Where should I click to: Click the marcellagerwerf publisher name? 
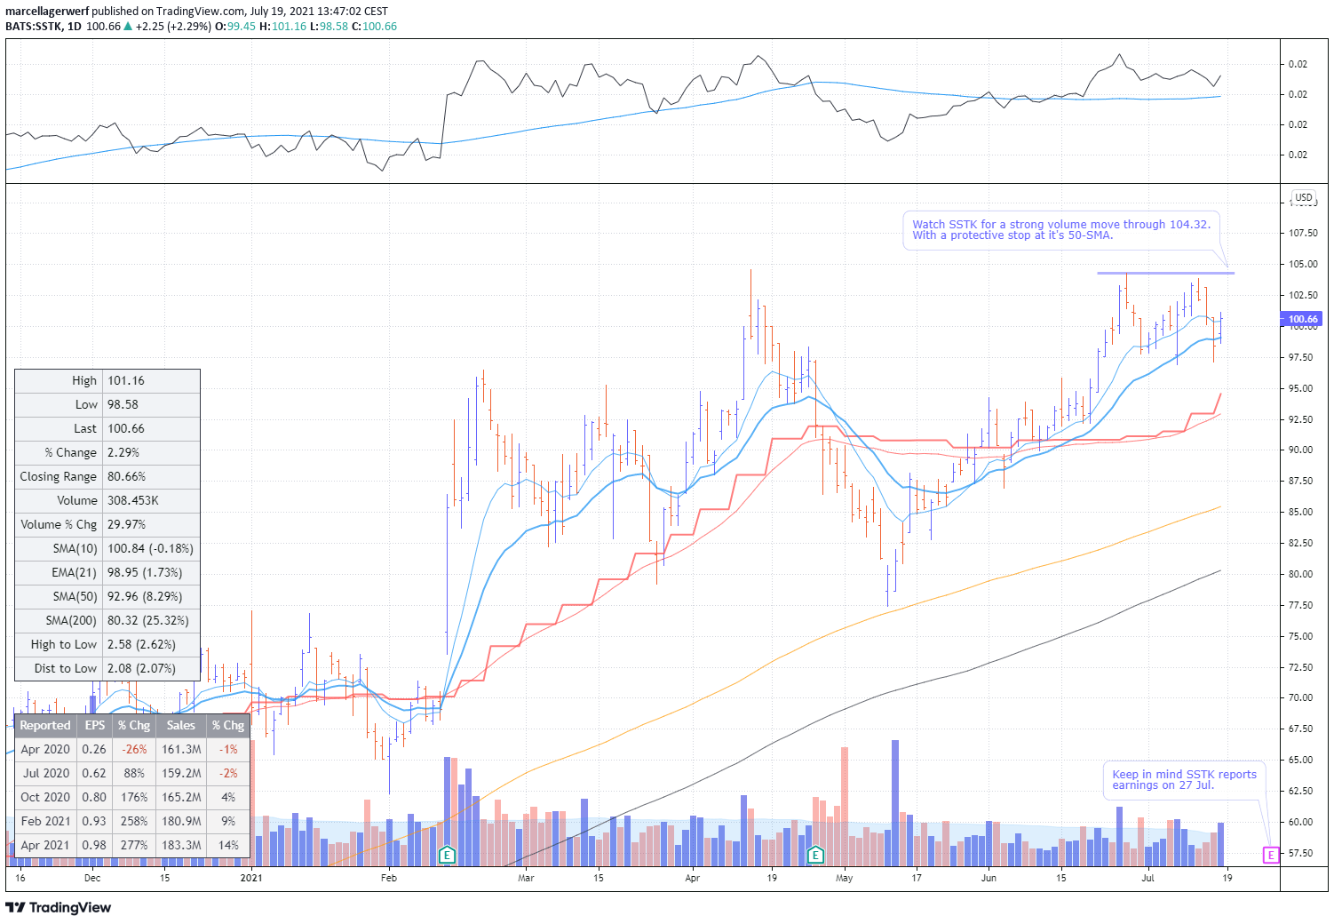tap(47, 12)
